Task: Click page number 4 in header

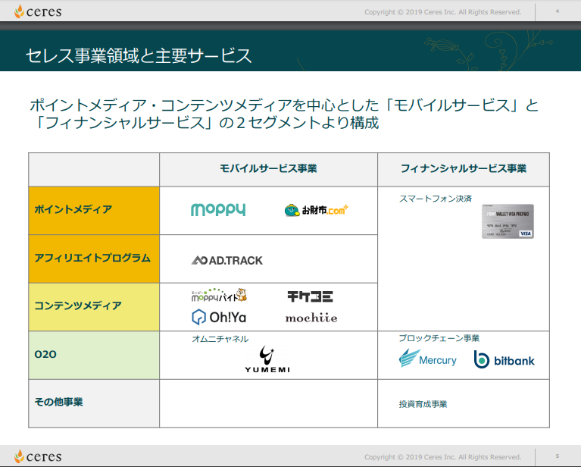Action: [x=557, y=11]
